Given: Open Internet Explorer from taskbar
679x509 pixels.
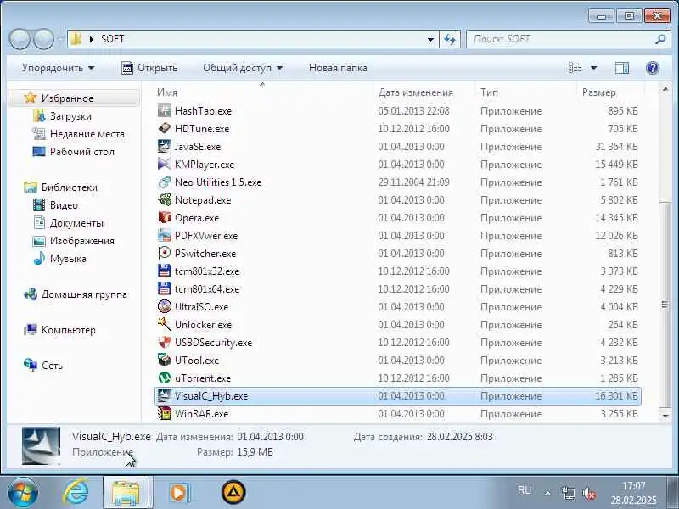Looking at the screenshot, I should pos(76,492).
